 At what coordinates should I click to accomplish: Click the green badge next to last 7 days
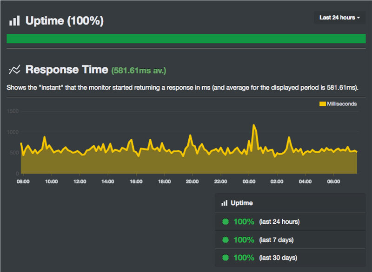click(226, 240)
